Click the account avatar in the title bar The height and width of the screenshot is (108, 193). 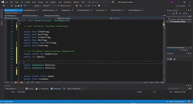(172, 2)
